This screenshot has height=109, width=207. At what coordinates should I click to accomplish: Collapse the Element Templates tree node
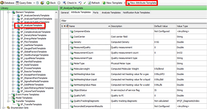pyautogui.click(x=8, y=12)
